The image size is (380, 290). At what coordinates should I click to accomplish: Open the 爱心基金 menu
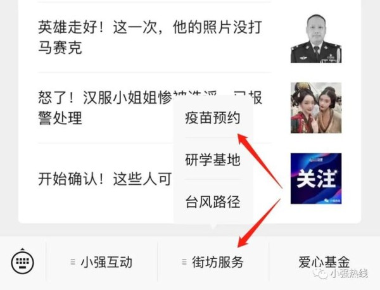(324, 262)
